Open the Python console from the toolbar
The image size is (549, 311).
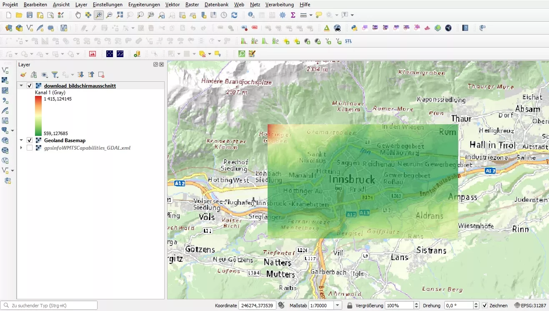[x=354, y=28]
